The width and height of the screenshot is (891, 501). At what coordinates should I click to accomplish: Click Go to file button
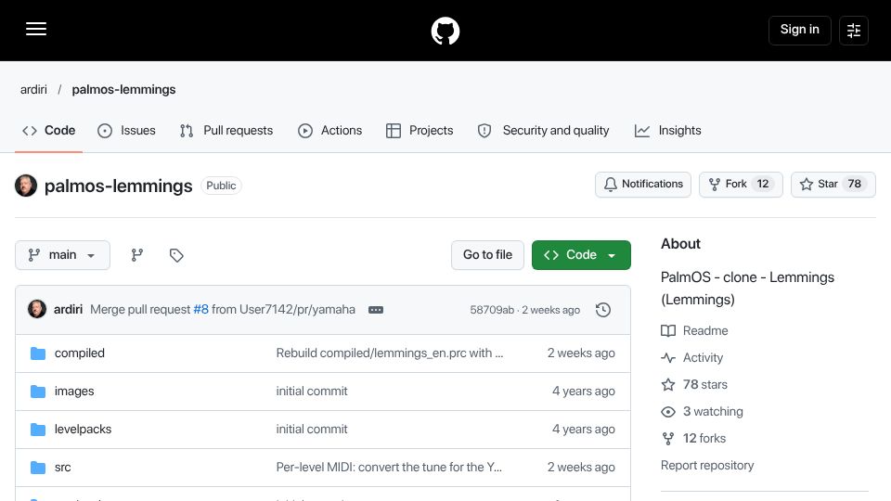tap(487, 255)
